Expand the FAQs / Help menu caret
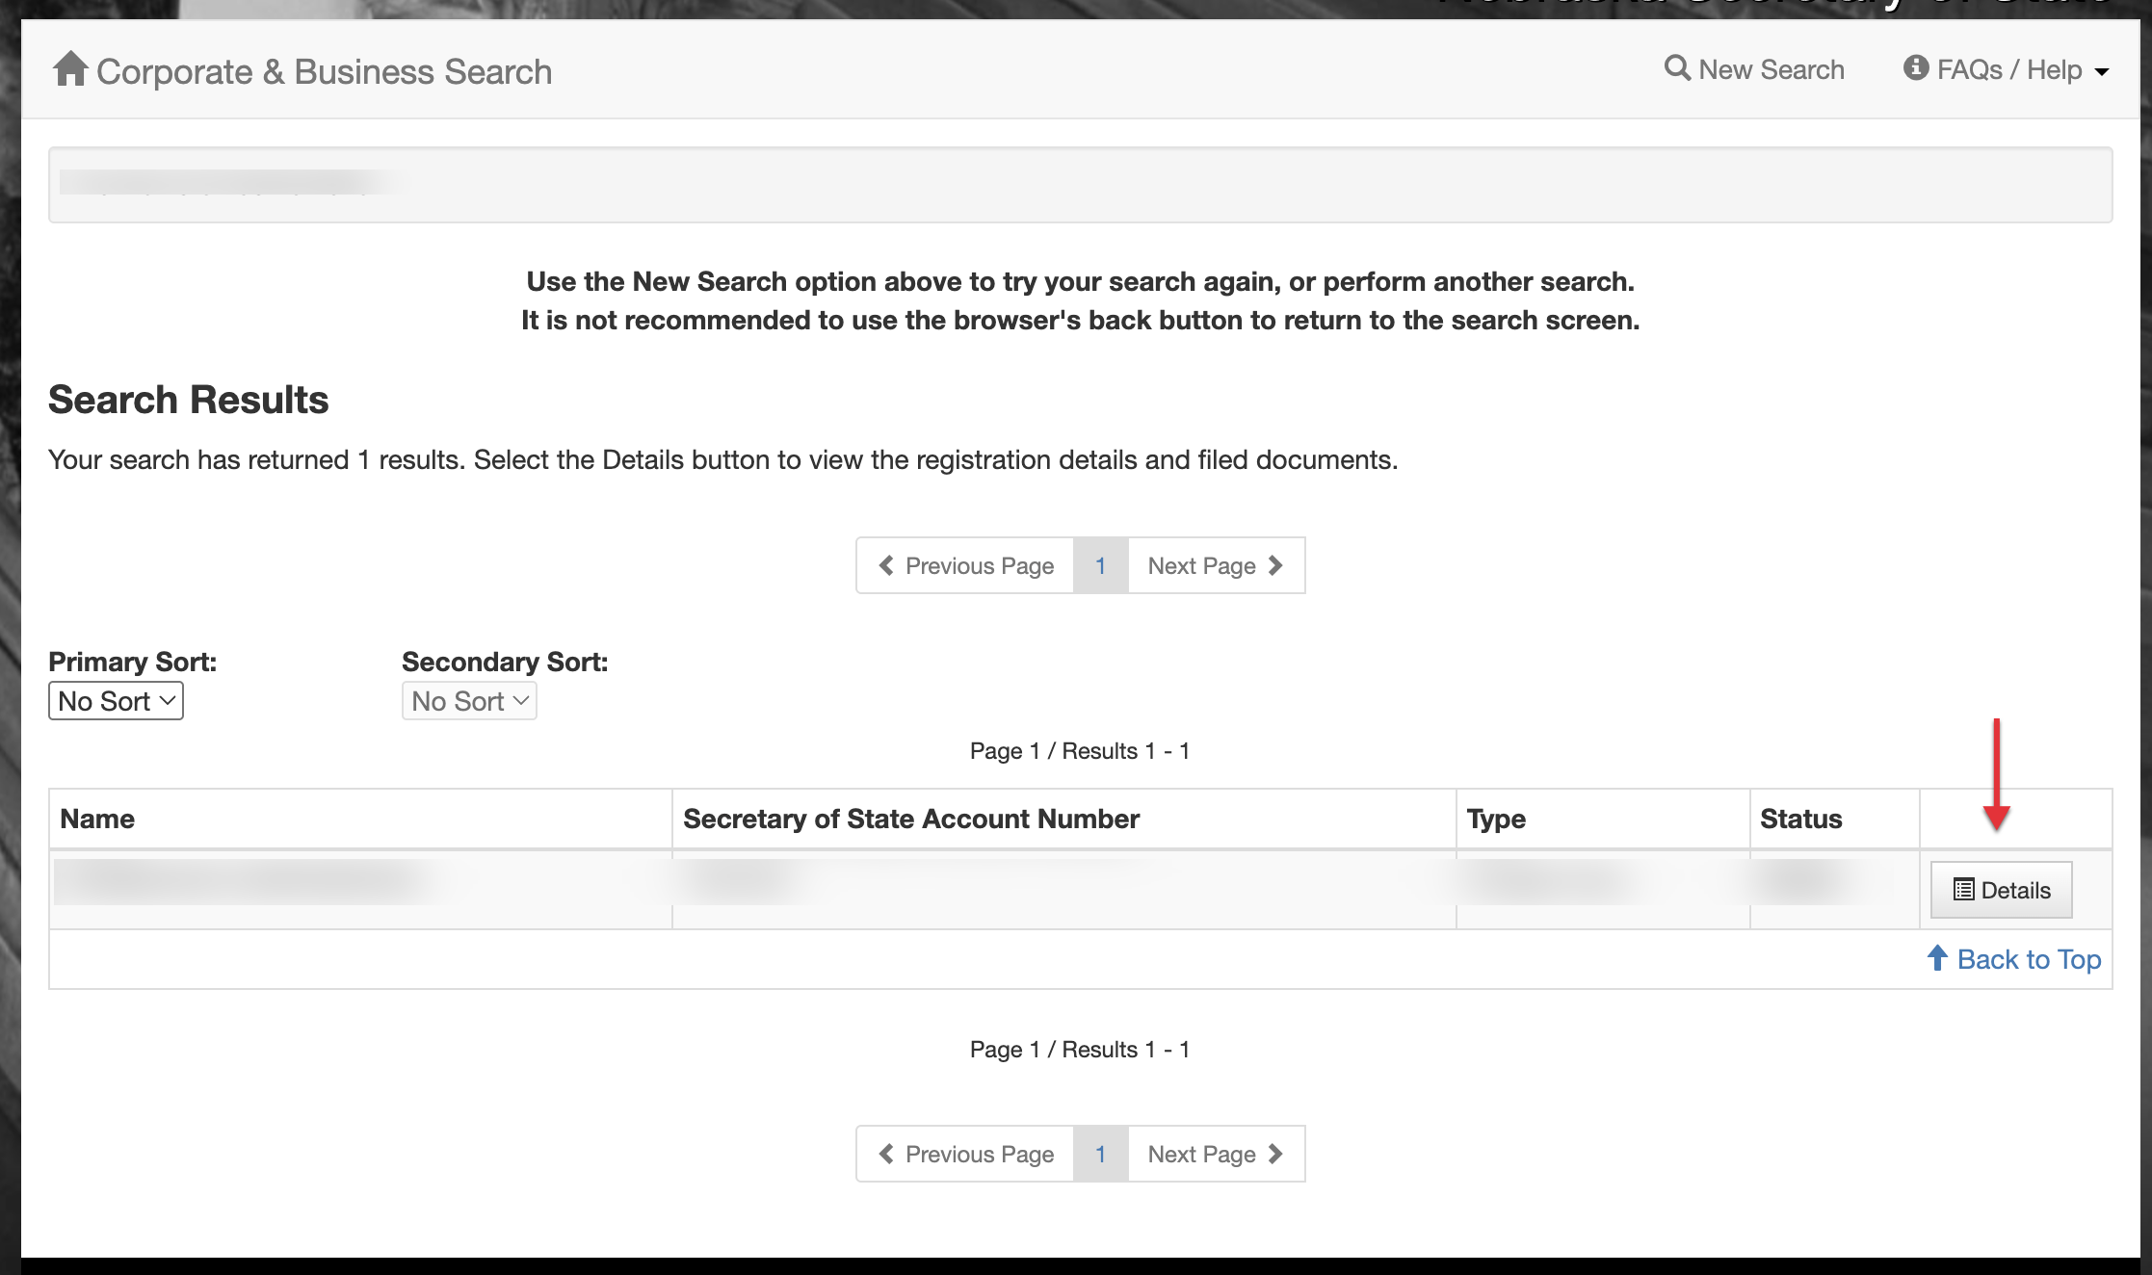Image resolution: width=2152 pixels, height=1275 pixels. [x=2102, y=71]
